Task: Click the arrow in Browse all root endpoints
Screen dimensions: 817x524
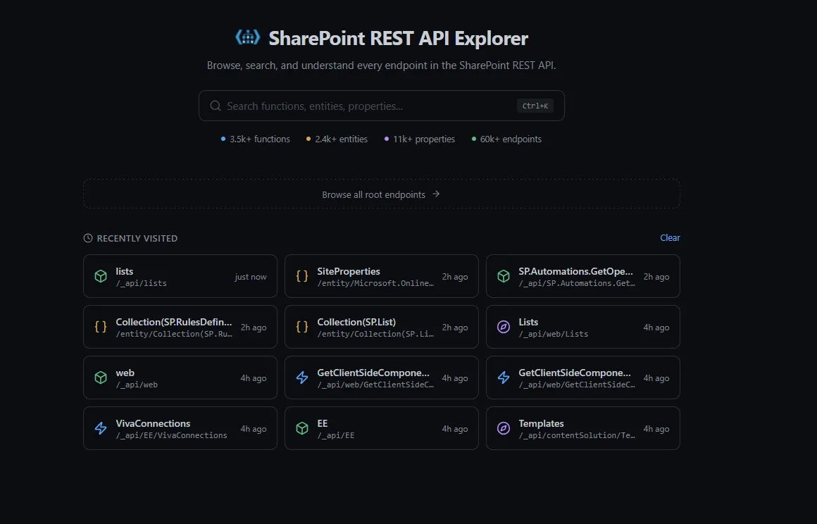Action: coord(437,193)
